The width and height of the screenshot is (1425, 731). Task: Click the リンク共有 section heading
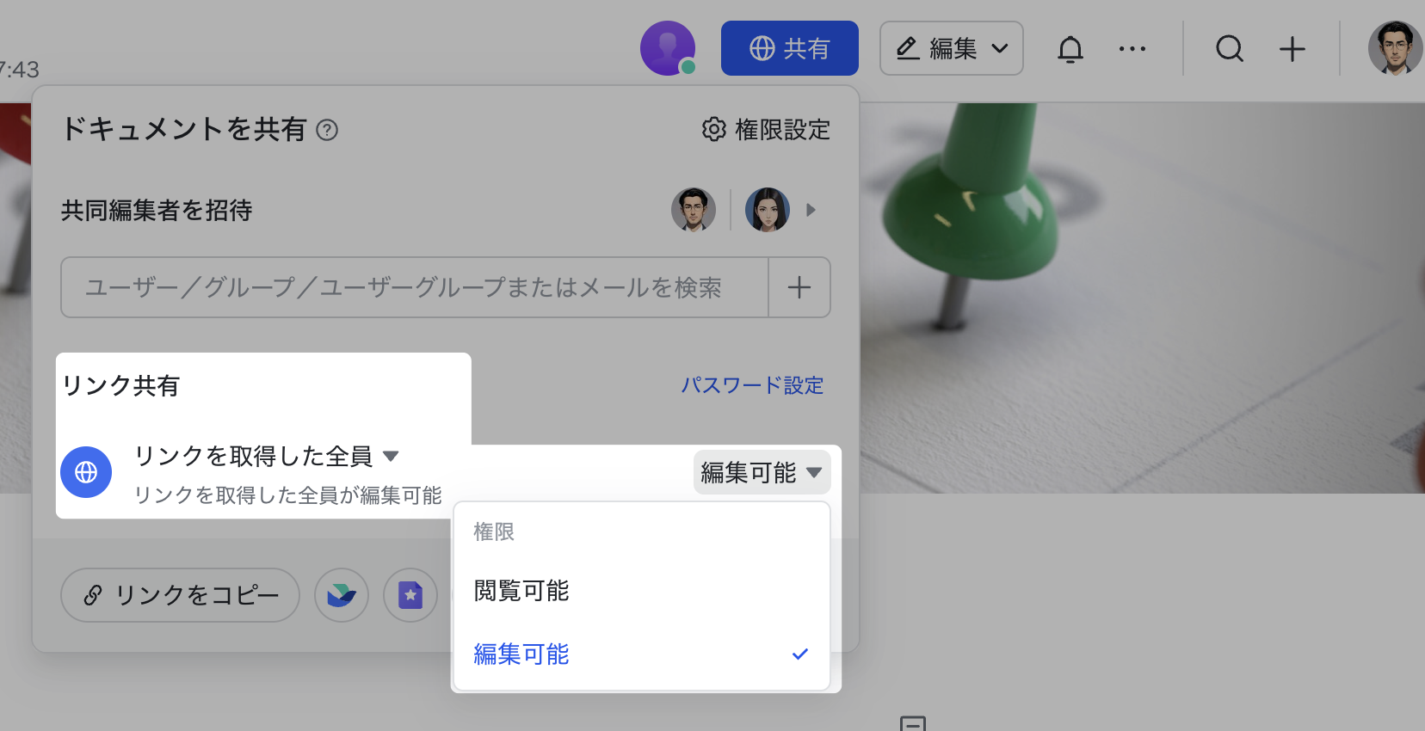coord(120,386)
